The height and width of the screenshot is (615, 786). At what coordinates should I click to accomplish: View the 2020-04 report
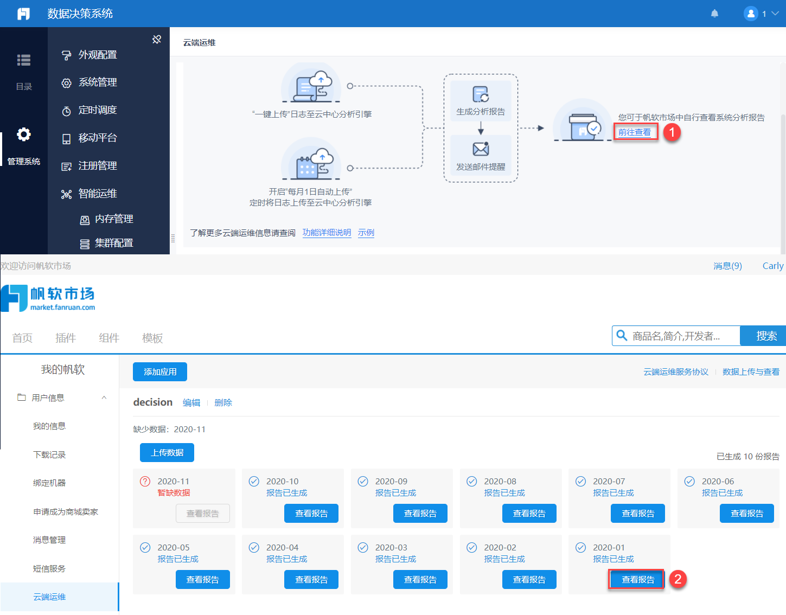point(311,580)
